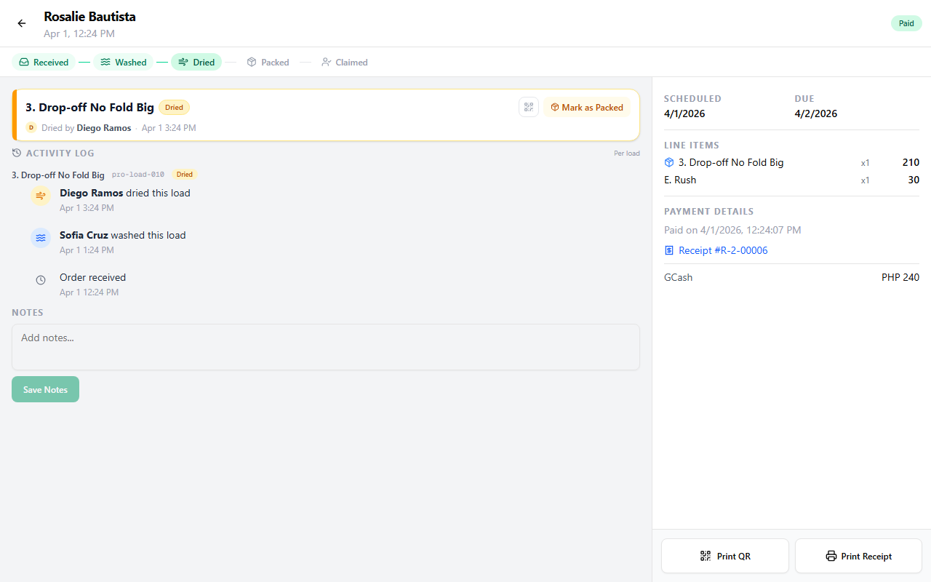Click the washed wave icon beside Sofia Cruz
This screenshot has width=931, height=582.
(41, 238)
